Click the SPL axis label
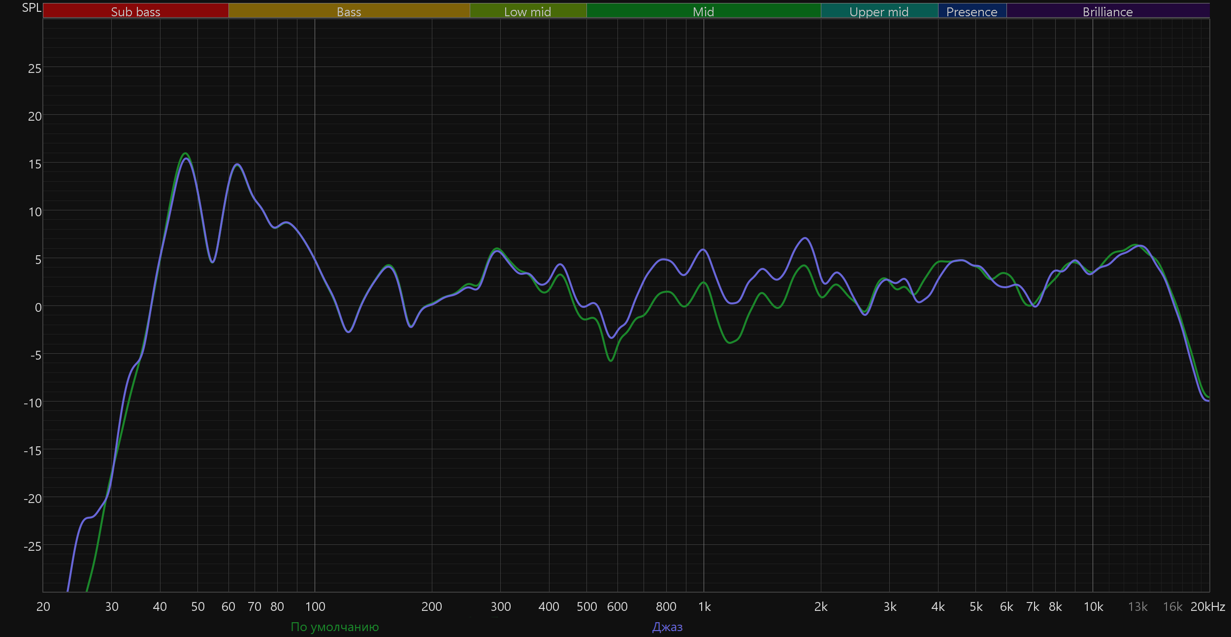Image resolution: width=1231 pixels, height=637 pixels. pos(32,8)
